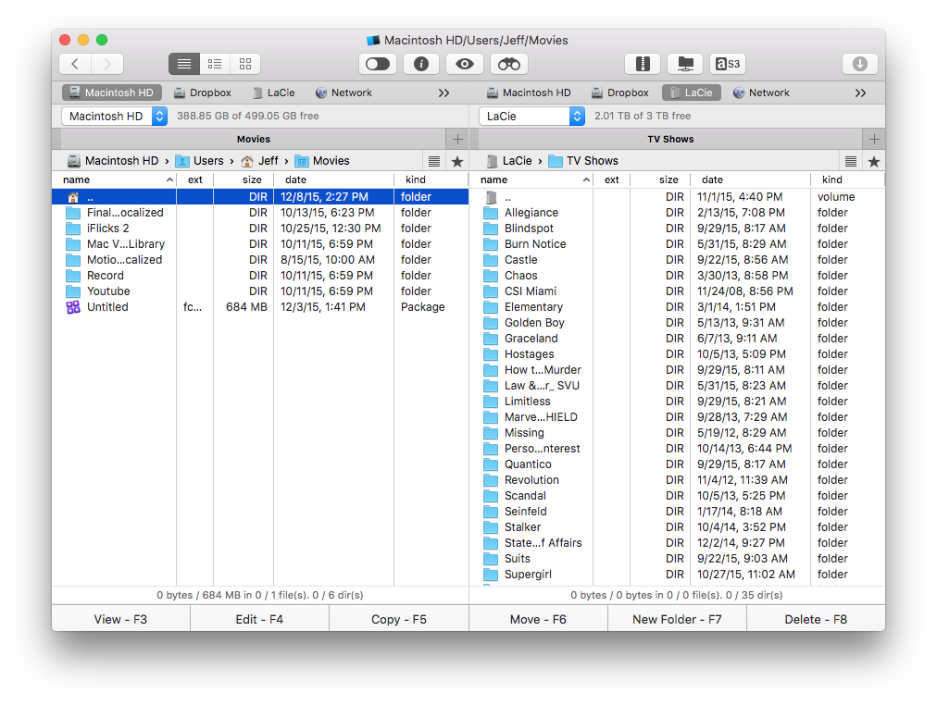This screenshot has width=937, height=705.
Task: Open the downloads queue arrow icon
Action: tap(859, 64)
